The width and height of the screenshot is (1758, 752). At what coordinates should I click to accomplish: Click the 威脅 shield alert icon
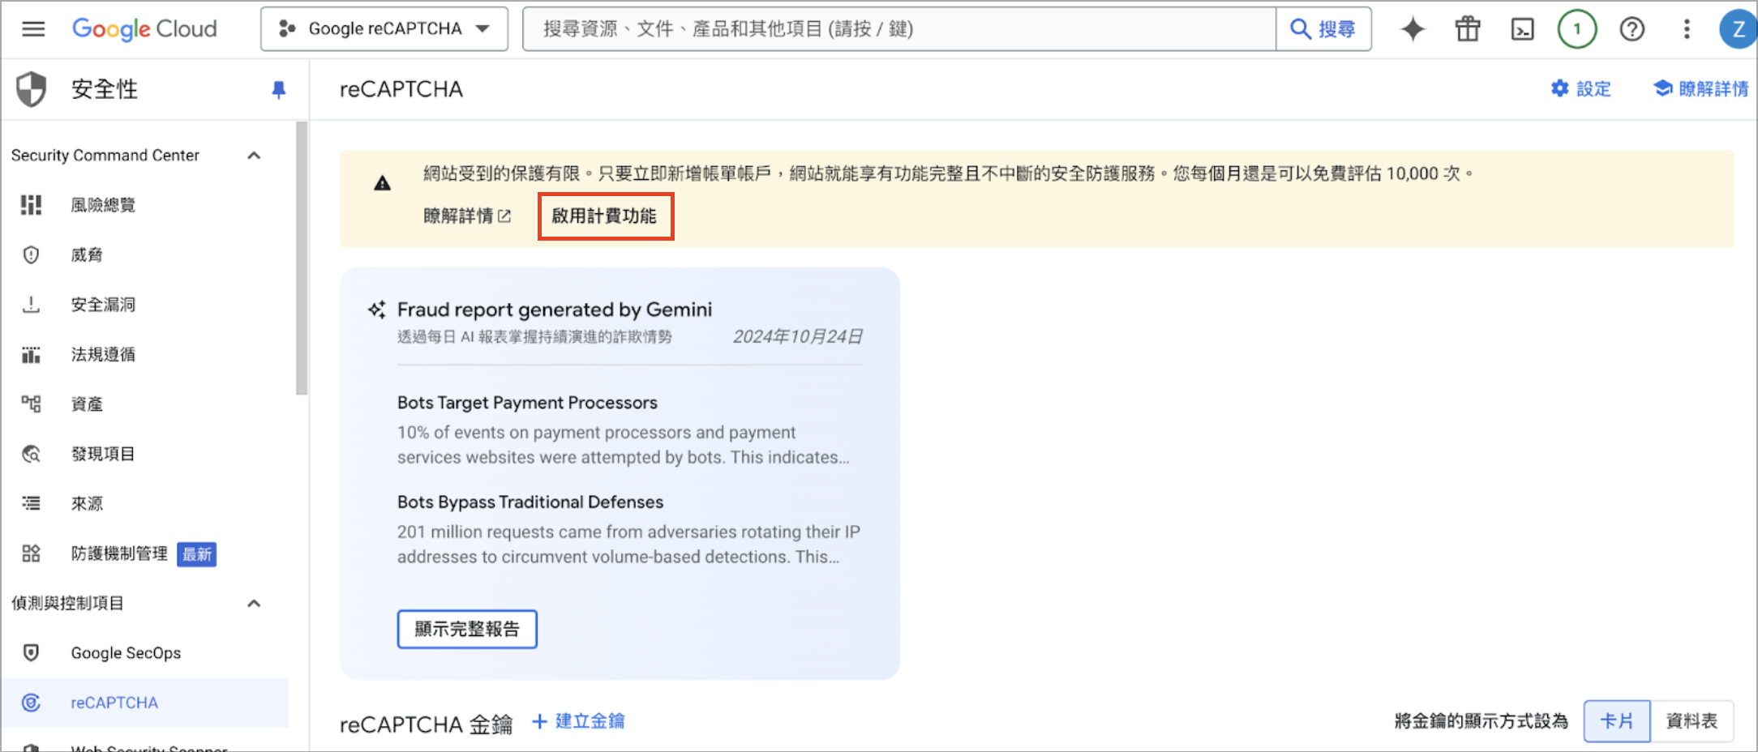[x=31, y=255]
